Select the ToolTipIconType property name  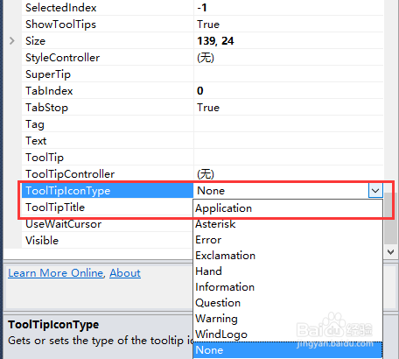67,191
